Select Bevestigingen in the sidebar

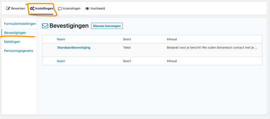click(x=15, y=33)
